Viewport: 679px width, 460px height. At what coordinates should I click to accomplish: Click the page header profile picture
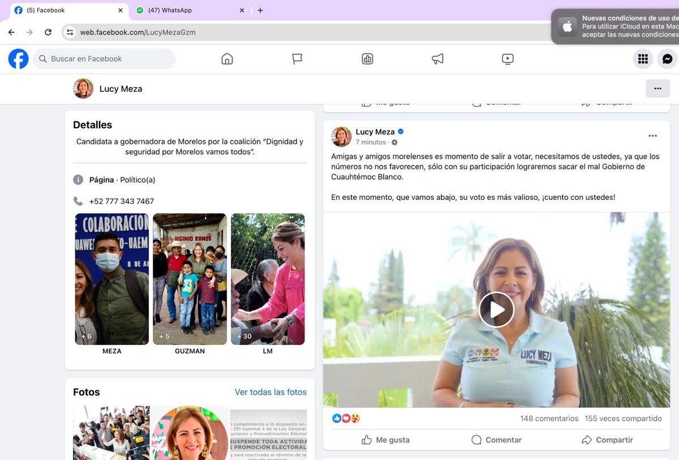tap(83, 88)
